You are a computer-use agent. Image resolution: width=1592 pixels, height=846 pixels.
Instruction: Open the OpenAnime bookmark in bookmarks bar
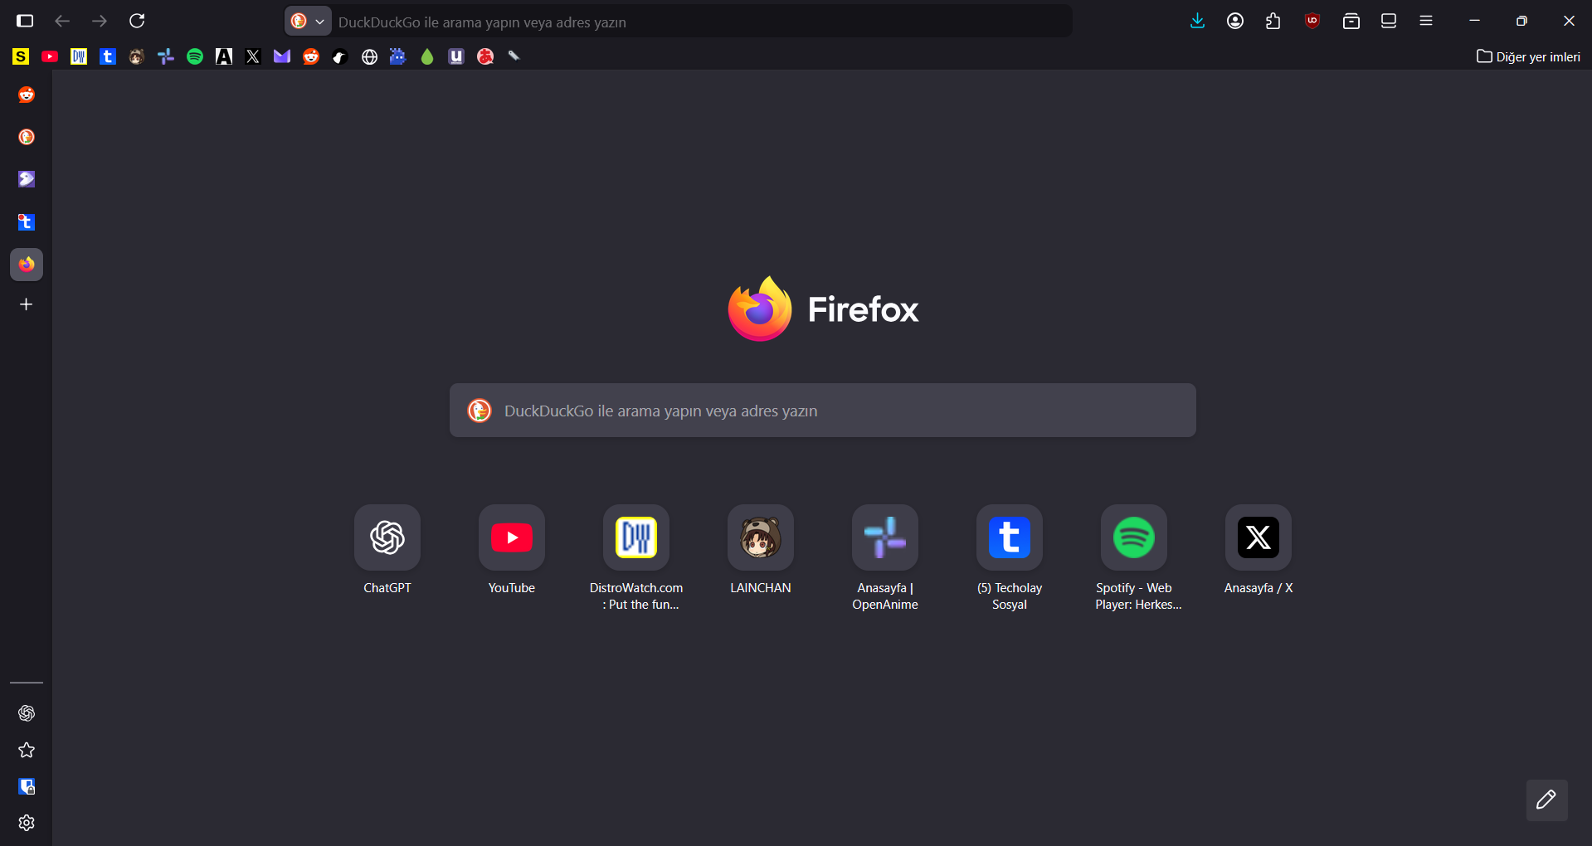[166, 56]
